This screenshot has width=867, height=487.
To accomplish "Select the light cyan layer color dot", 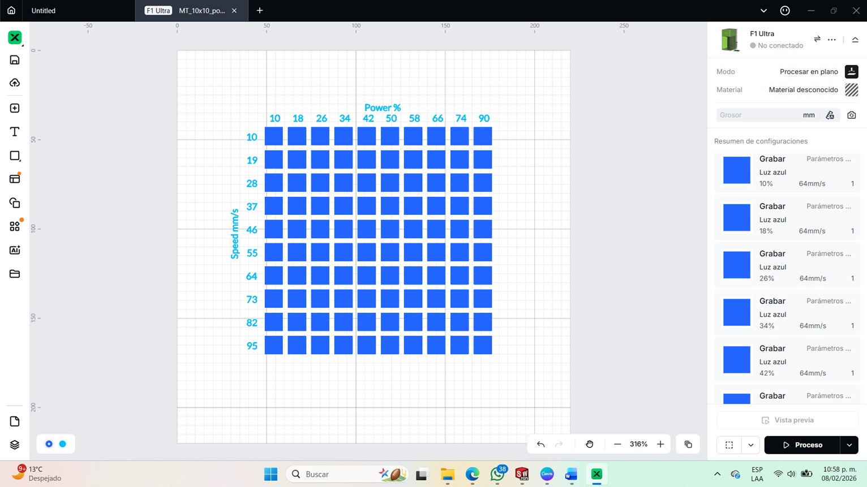I will click(x=63, y=444).
